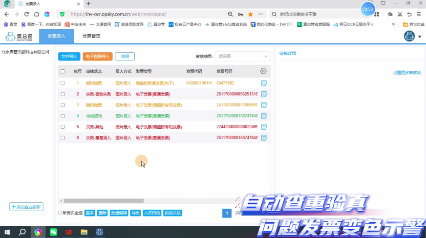Open the 审核结果 filter dropdown

coord(243,57)
